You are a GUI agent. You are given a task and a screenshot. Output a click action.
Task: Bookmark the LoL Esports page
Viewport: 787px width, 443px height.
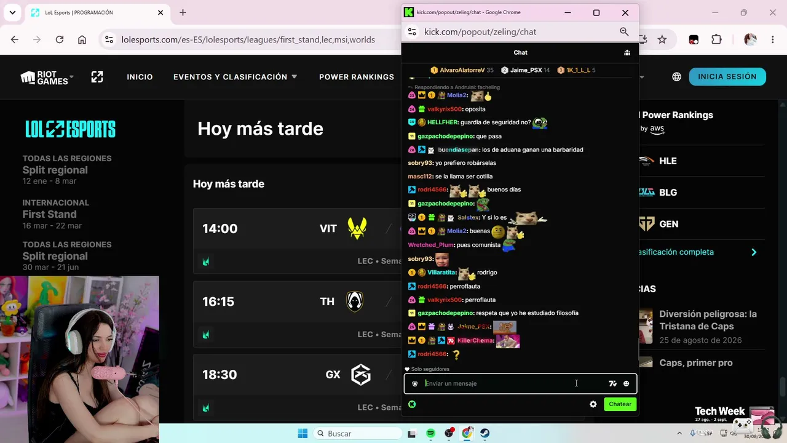662,39
